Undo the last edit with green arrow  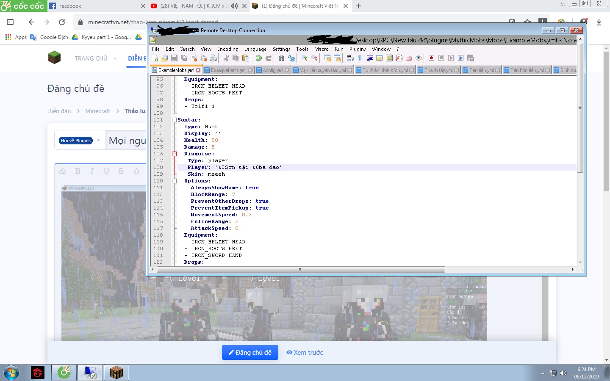point(259,58)
